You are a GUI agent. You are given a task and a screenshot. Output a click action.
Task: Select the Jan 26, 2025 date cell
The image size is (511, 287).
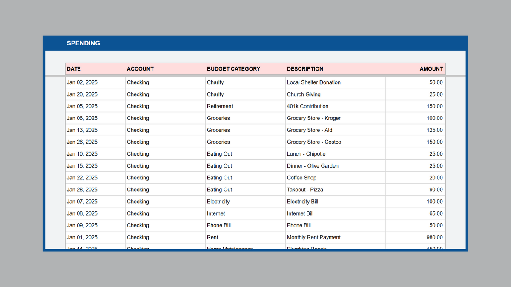tap(95, 142)
